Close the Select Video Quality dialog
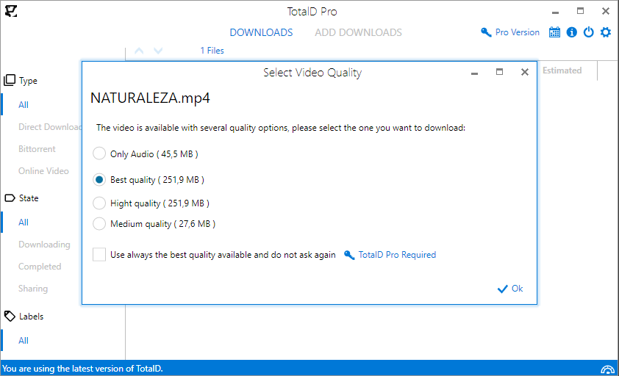 525,72
